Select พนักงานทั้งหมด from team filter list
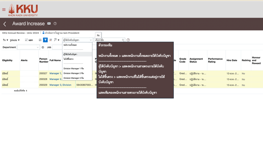The height and width of the screenshot is (149, 263). [x=70, y=45]
